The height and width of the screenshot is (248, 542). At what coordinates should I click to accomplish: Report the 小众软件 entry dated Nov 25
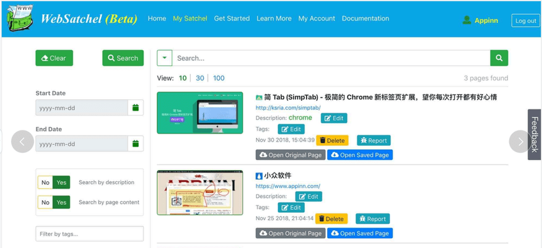373,219
